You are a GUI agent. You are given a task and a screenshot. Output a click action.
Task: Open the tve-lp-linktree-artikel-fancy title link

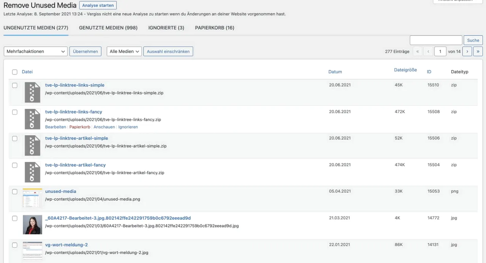pyautogui.click(x=76, y=165)
